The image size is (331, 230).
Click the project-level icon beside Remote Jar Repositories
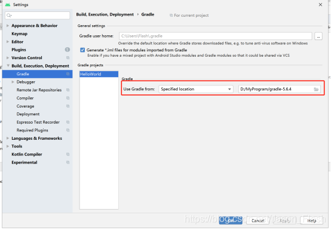68,90
